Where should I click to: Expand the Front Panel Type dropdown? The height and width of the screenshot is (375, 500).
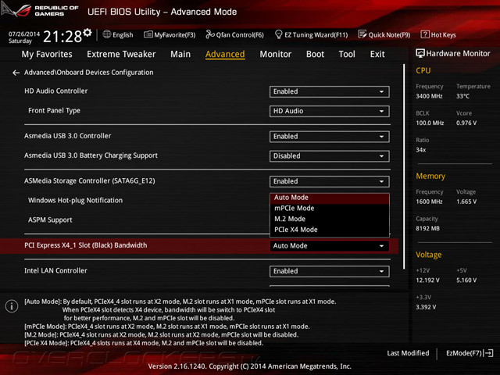tap(330, 111)
